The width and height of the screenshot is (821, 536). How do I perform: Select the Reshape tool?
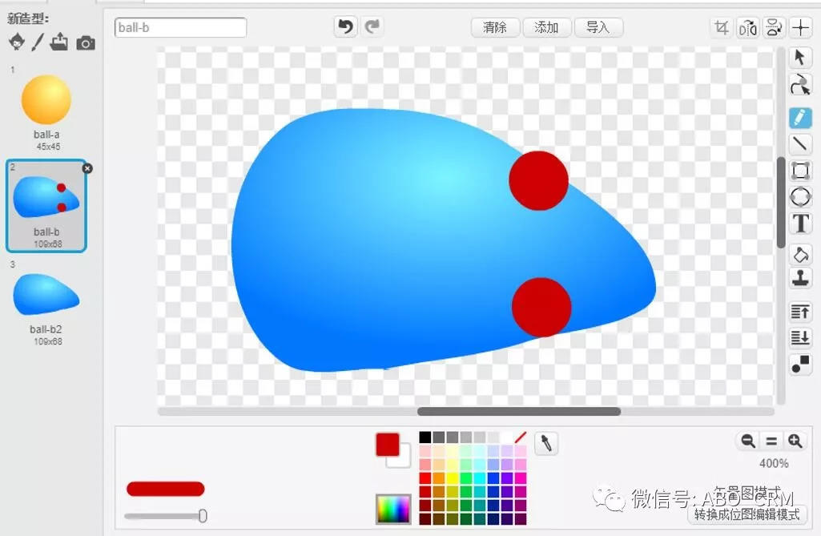point(800,84)
